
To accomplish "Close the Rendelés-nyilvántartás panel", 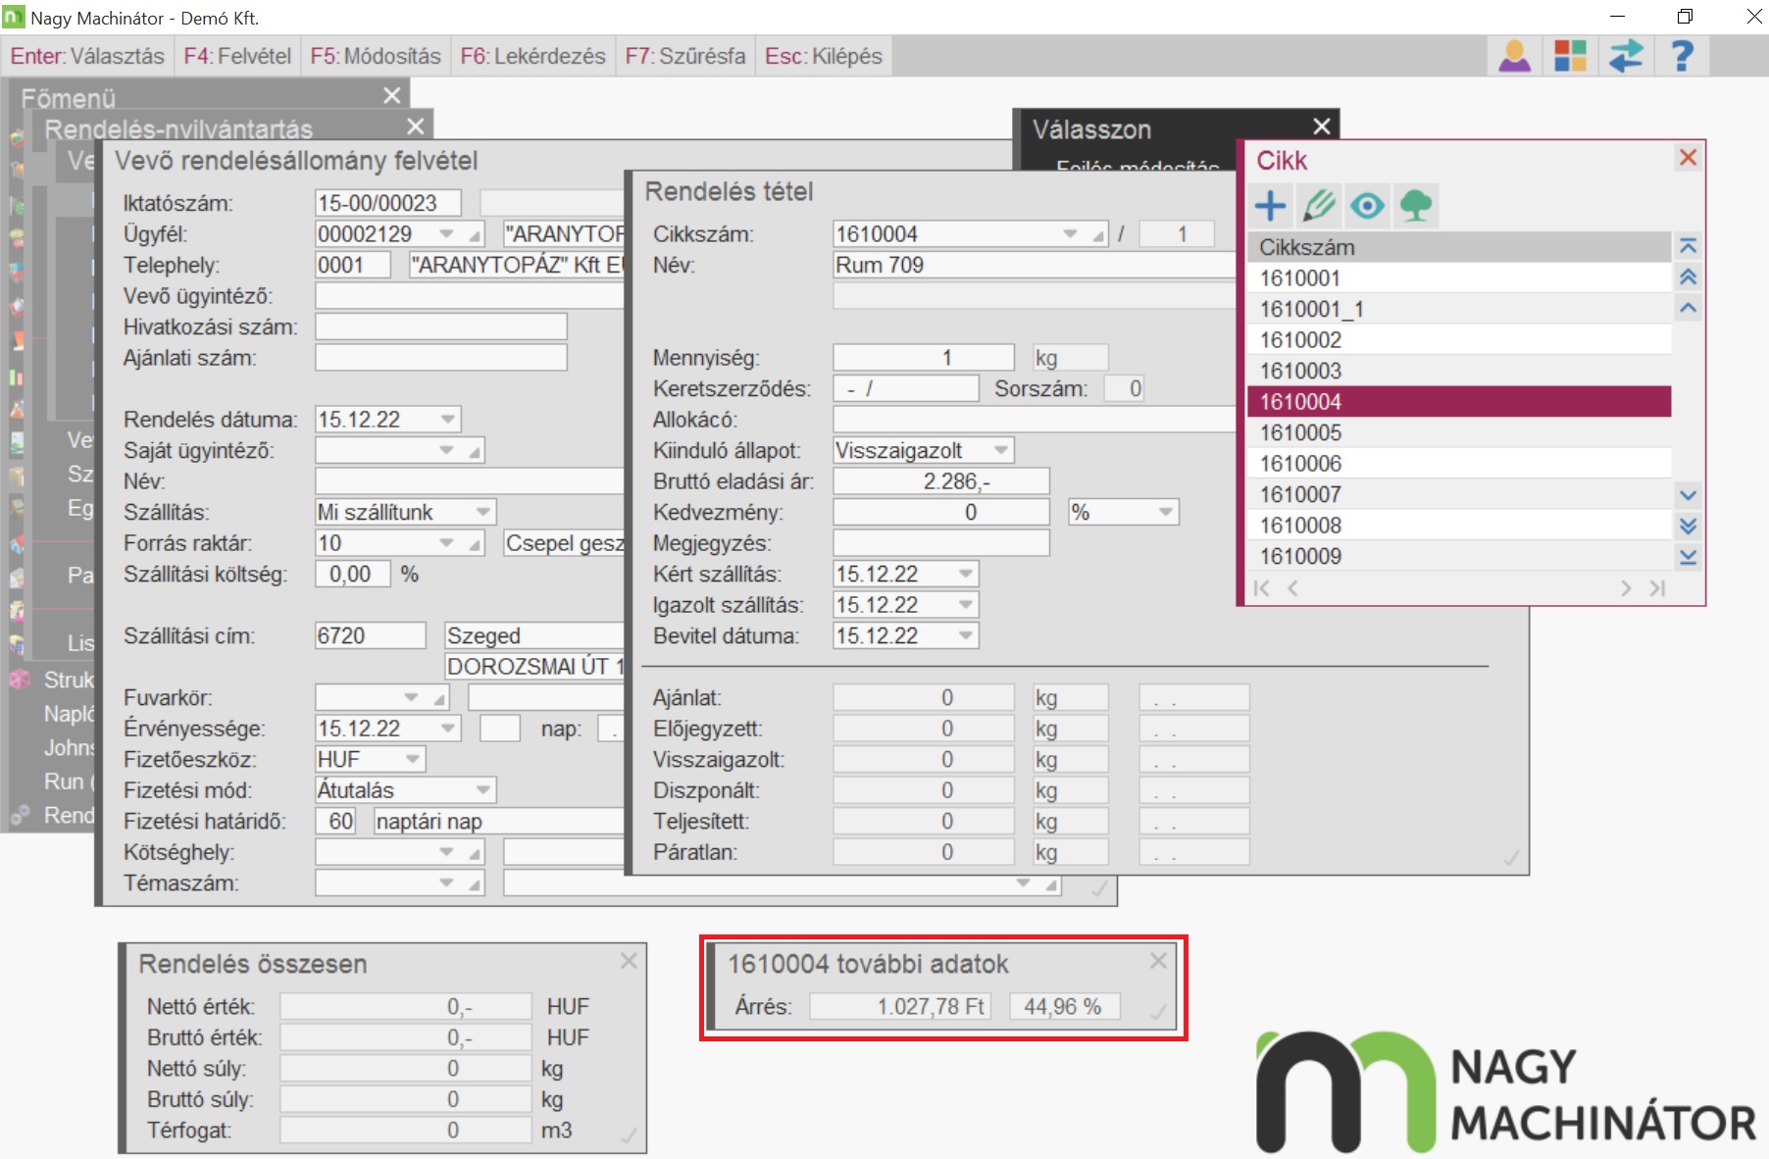I will (416, 126).
